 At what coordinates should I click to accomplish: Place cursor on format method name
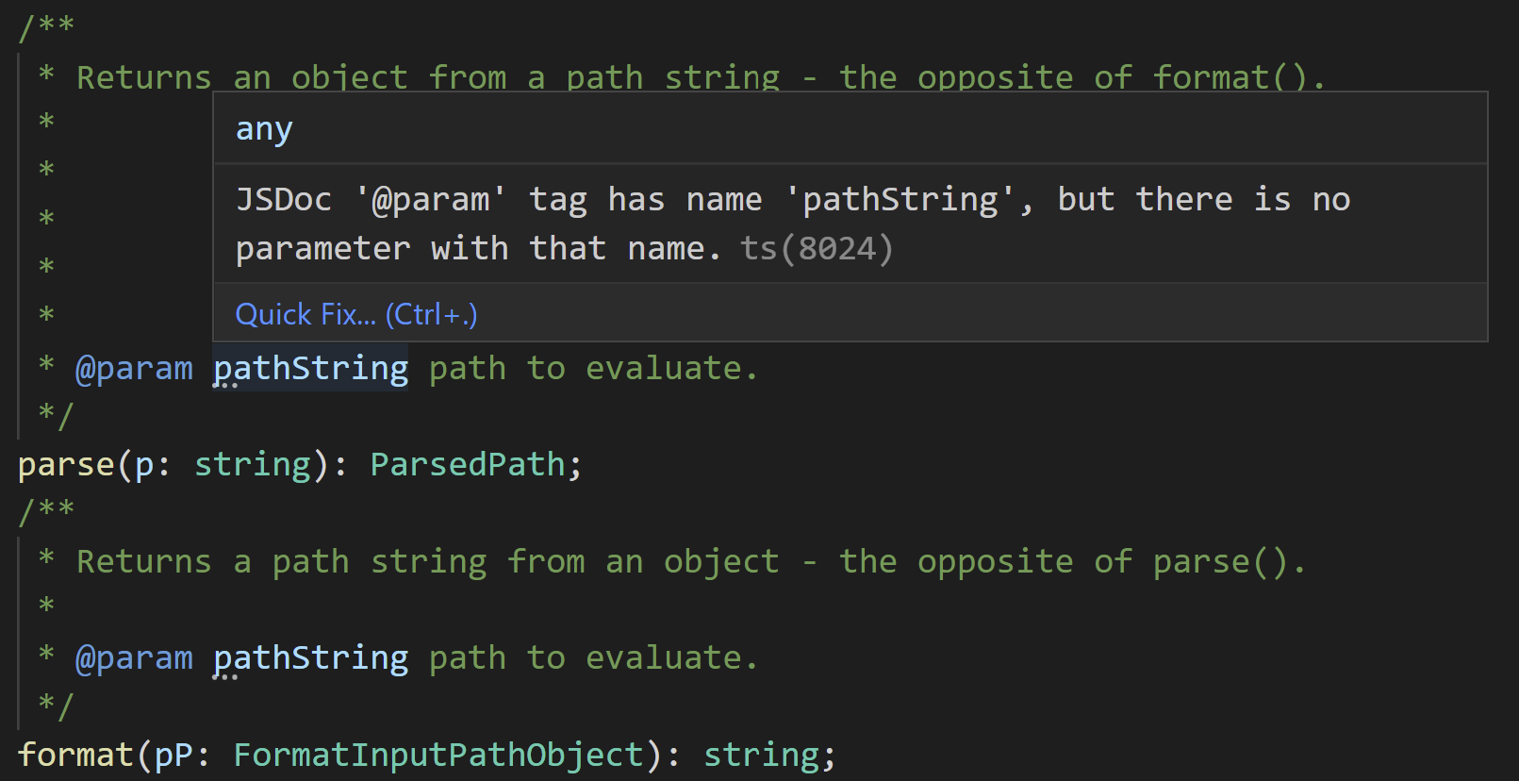[x=75, y=755]
